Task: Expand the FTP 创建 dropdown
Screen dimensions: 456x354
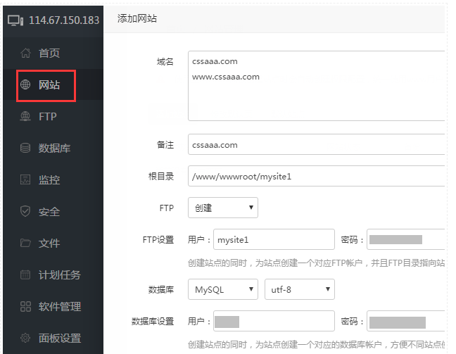Action: click(223, 208)
